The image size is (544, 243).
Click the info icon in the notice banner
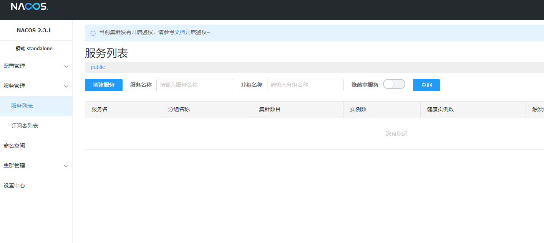point(93,33)
